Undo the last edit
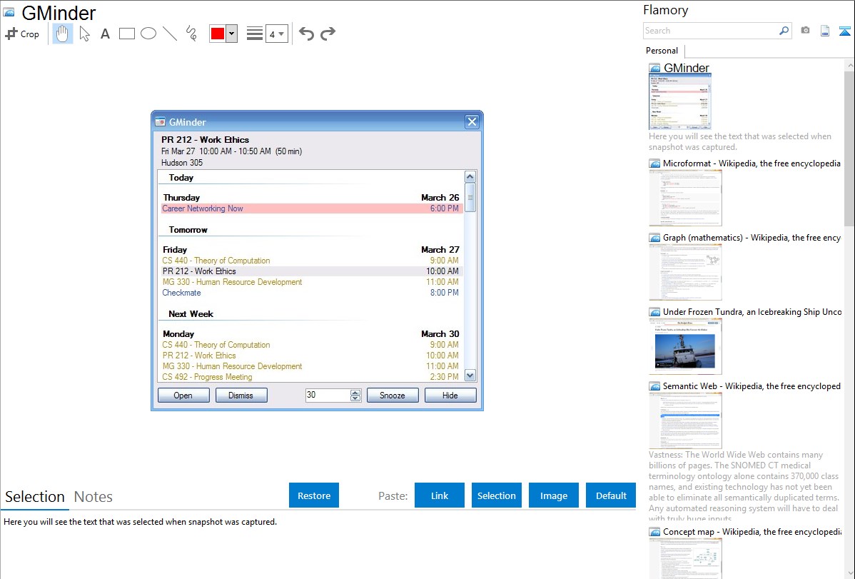Screen dimensions: 855x579 (x=306, y=34)
